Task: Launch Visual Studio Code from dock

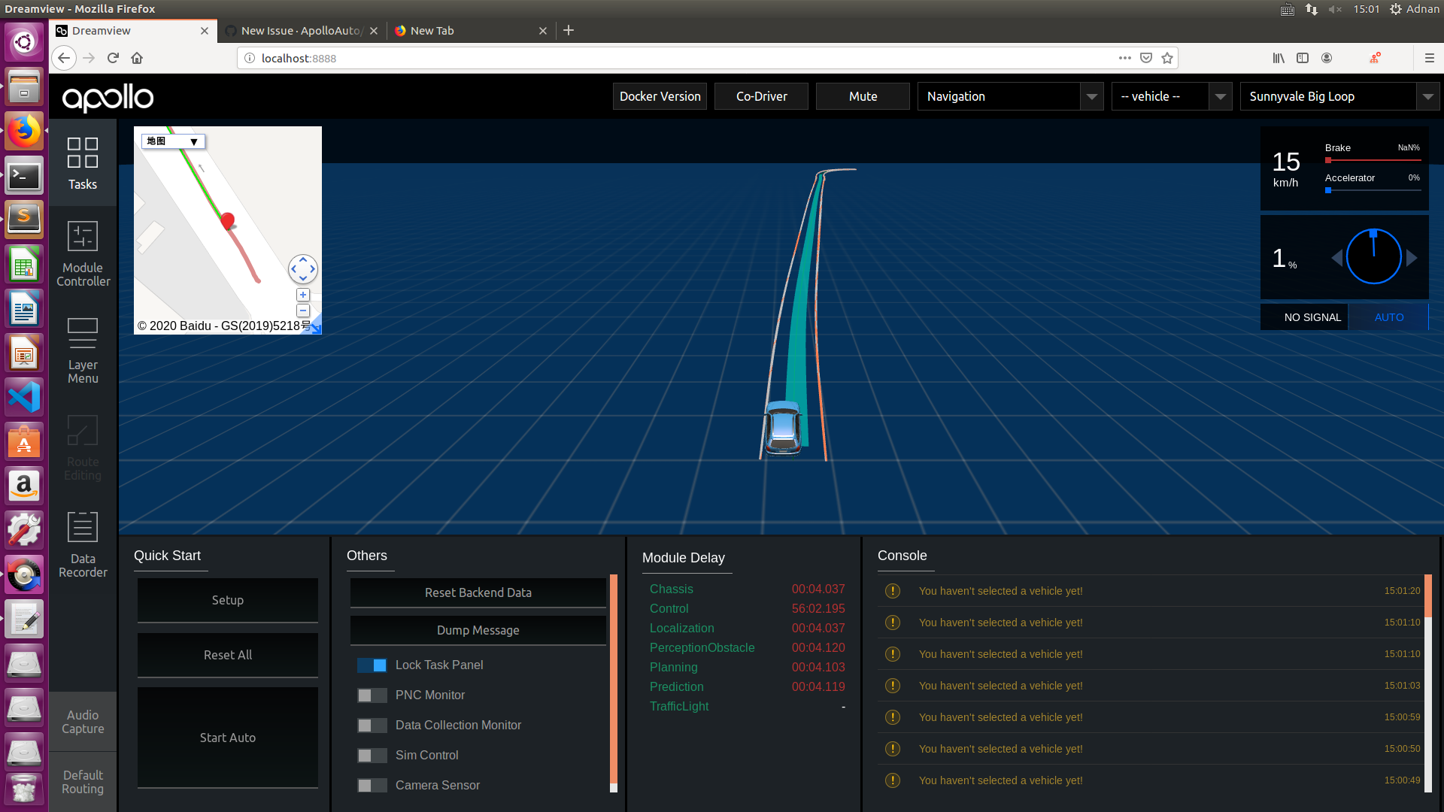Action: point(24,397)
